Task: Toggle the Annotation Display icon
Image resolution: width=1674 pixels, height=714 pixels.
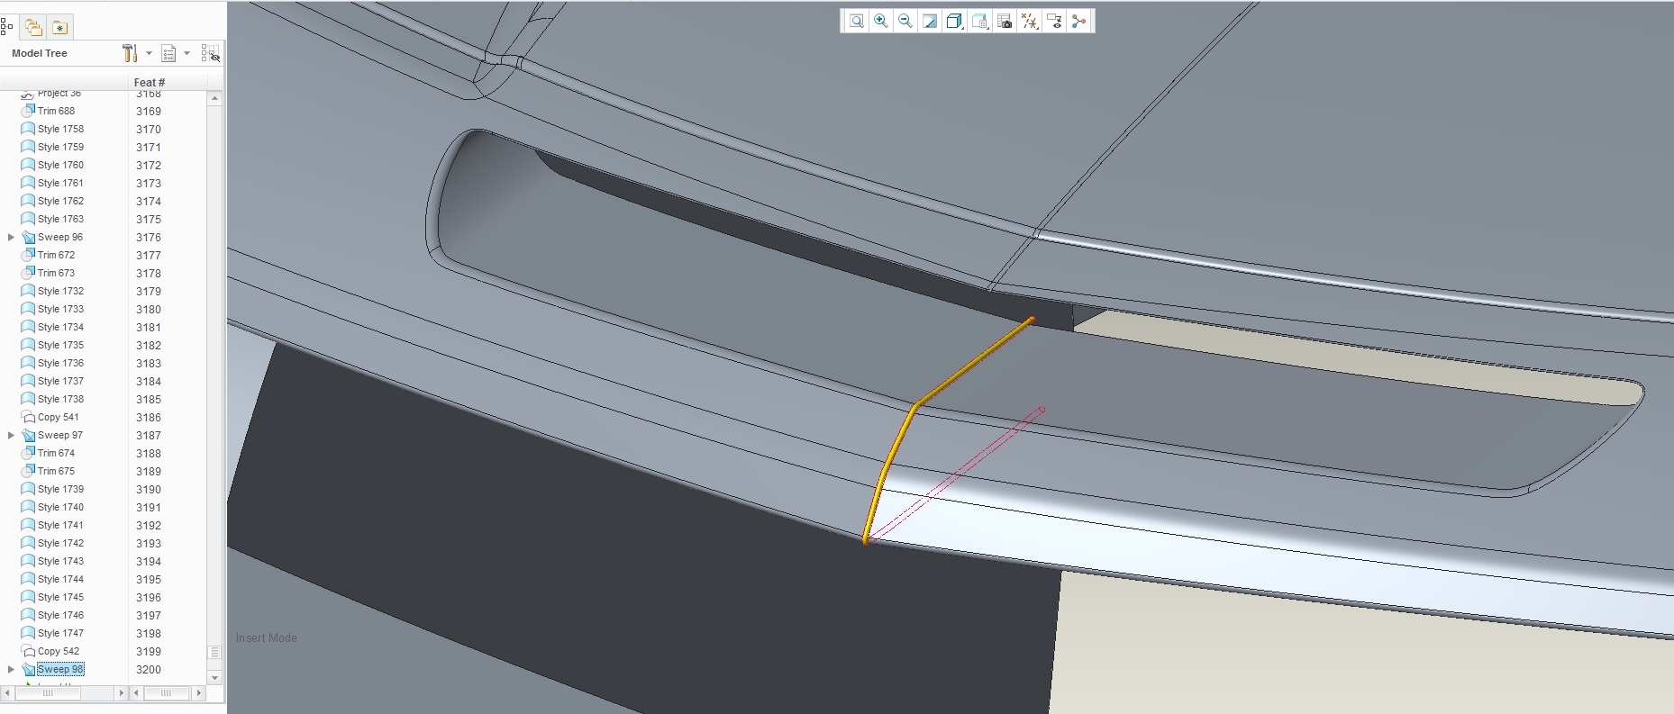Action: click(x=1054, y=22)
